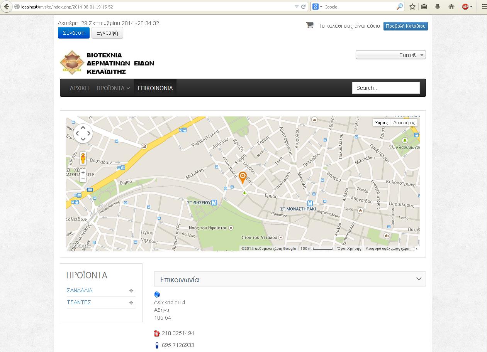This screenshot has height=352, width=487.
Task: Click the Σύνδεση login button
Action: (x=74, y=33)
